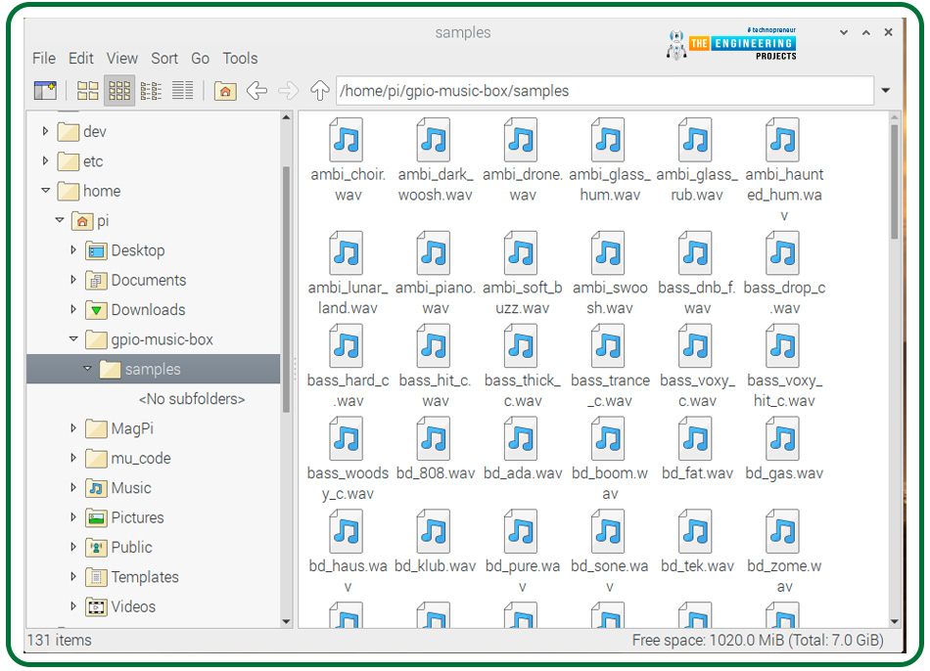
Task: Open the Go menu
Action: 200,58
